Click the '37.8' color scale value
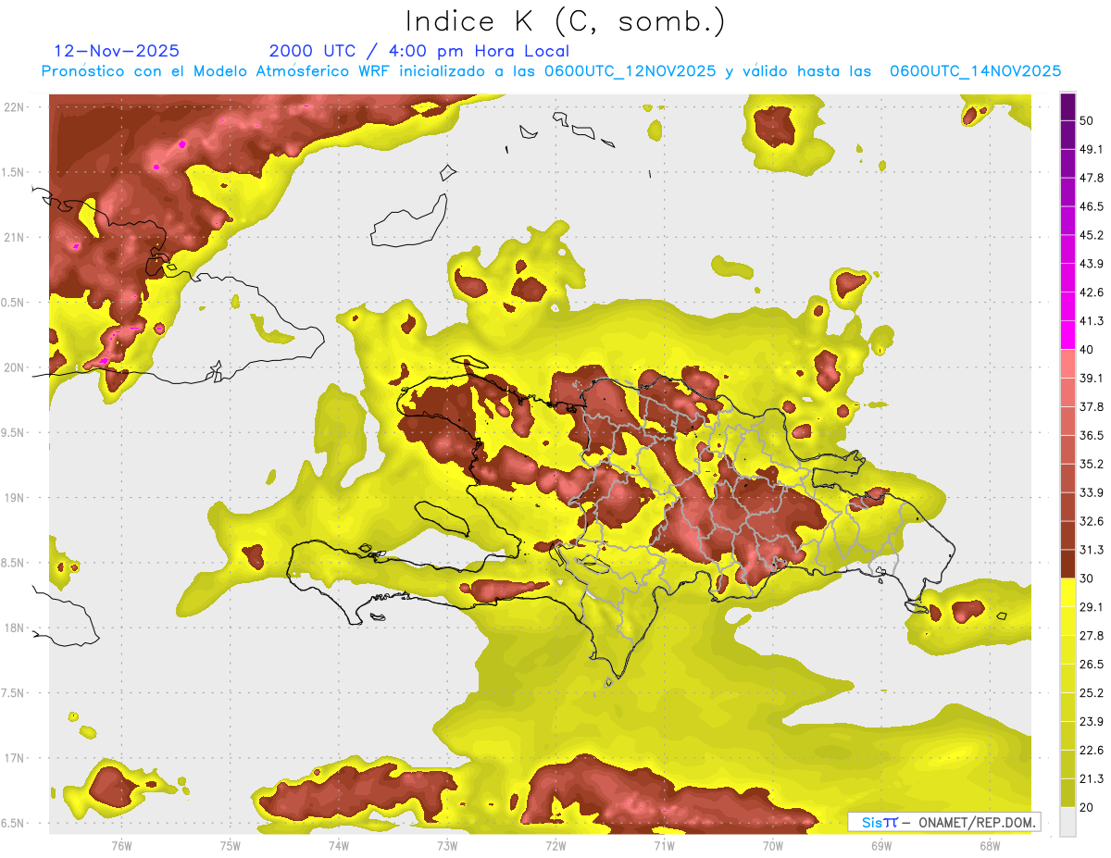The height and width of the screenshot is (858, 1111). (x=1092, y=406)
